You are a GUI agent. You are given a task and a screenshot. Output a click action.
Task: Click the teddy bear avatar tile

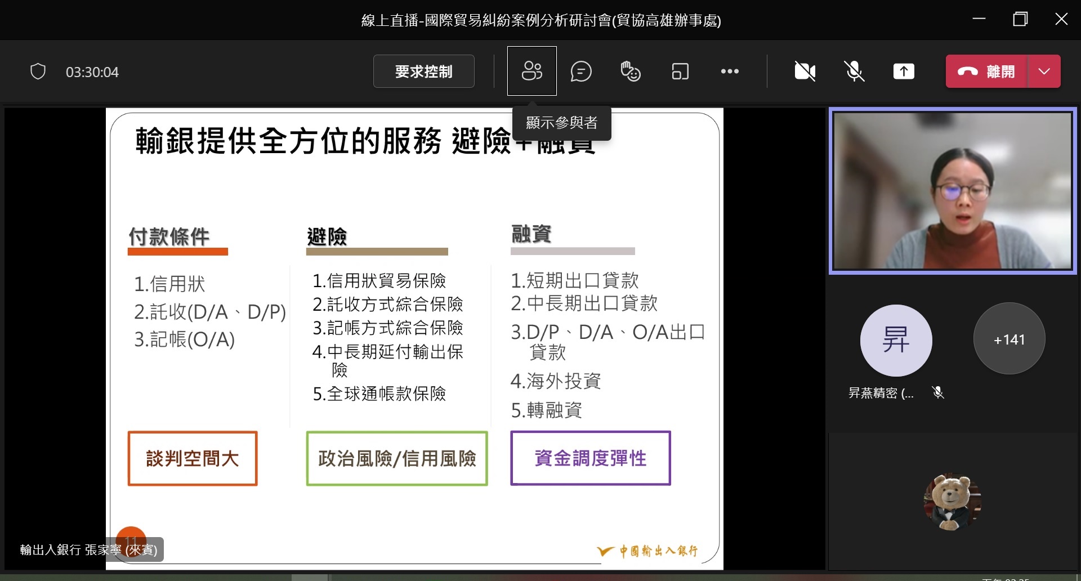952,502
